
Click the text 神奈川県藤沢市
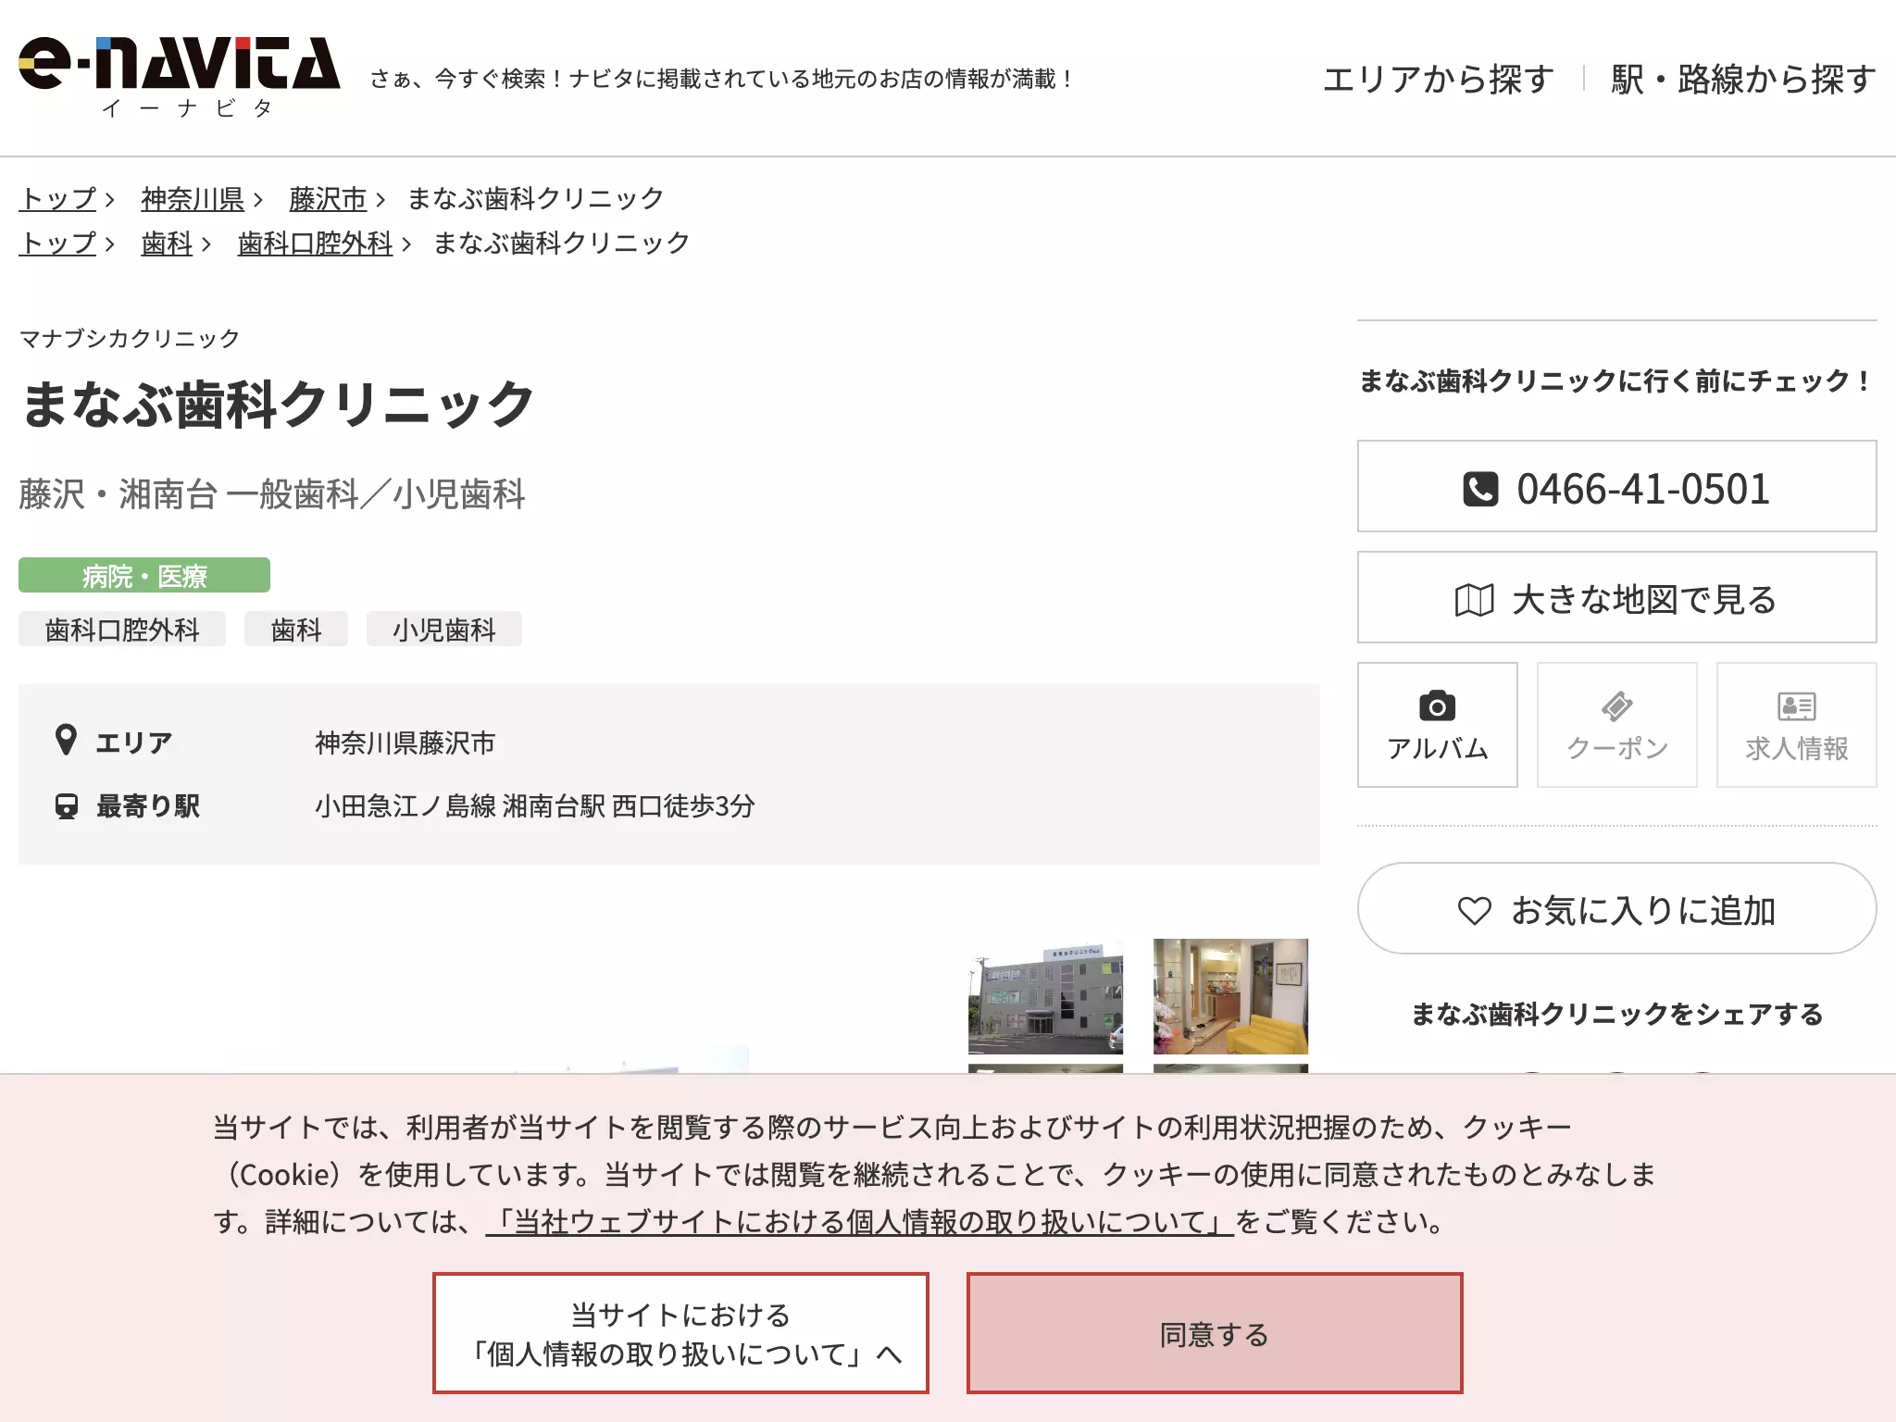[405, 742]
